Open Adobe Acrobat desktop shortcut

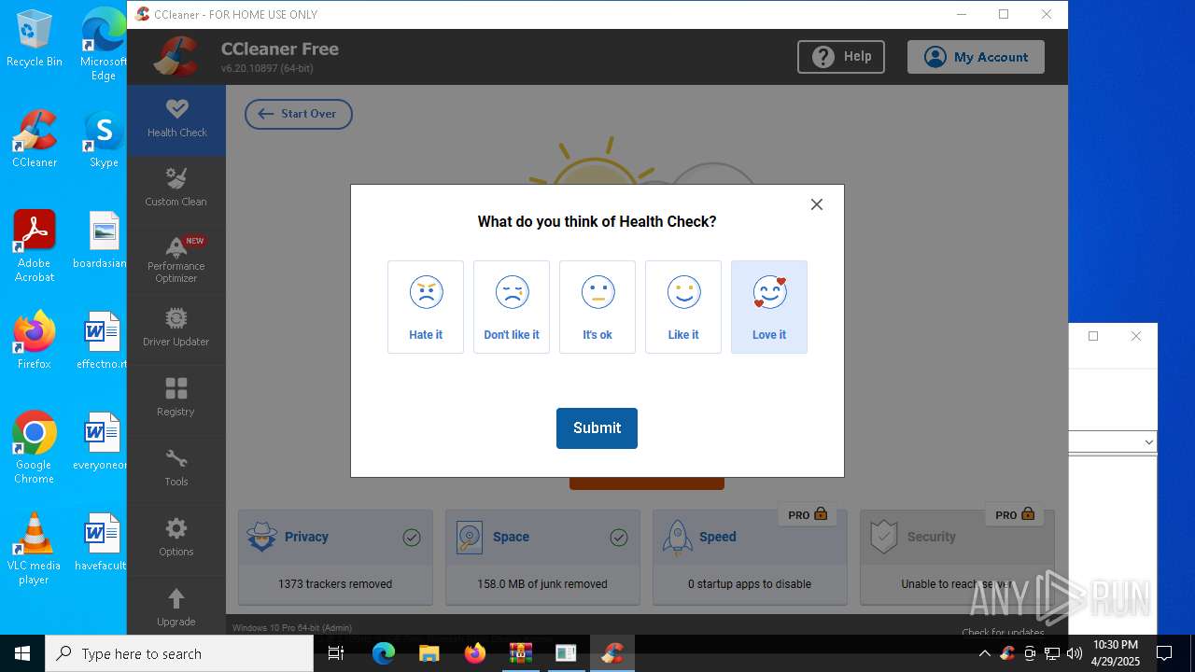35,246
